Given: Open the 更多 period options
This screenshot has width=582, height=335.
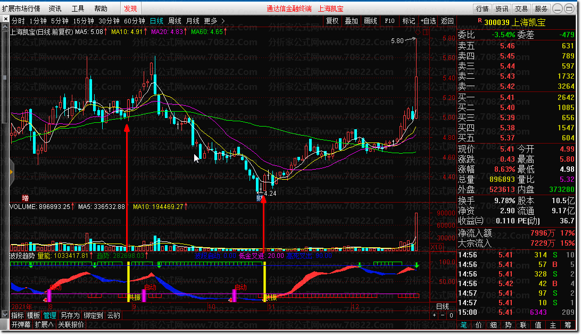Looking at the screenshot, I should point(211,21).
